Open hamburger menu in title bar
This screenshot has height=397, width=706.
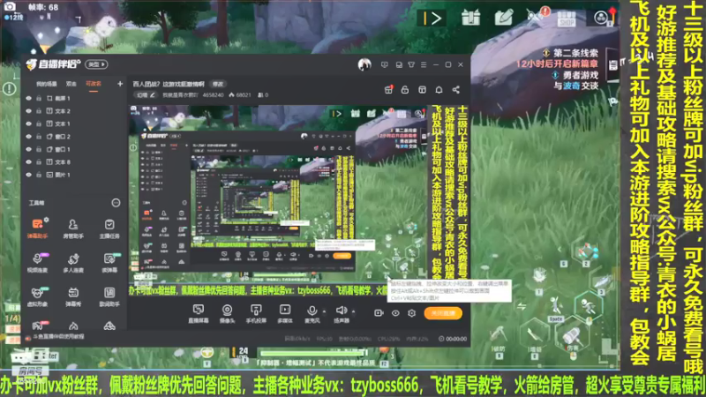tap(424, 64)
